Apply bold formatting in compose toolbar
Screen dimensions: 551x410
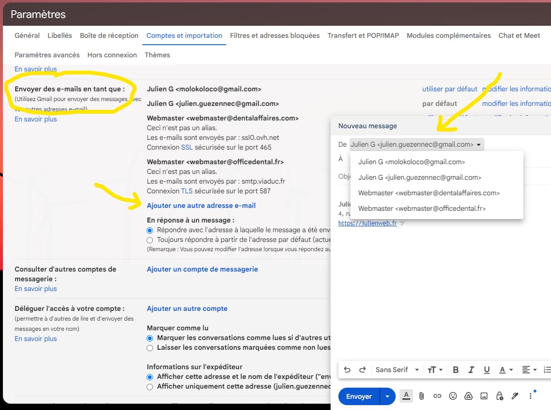(455, 370)
